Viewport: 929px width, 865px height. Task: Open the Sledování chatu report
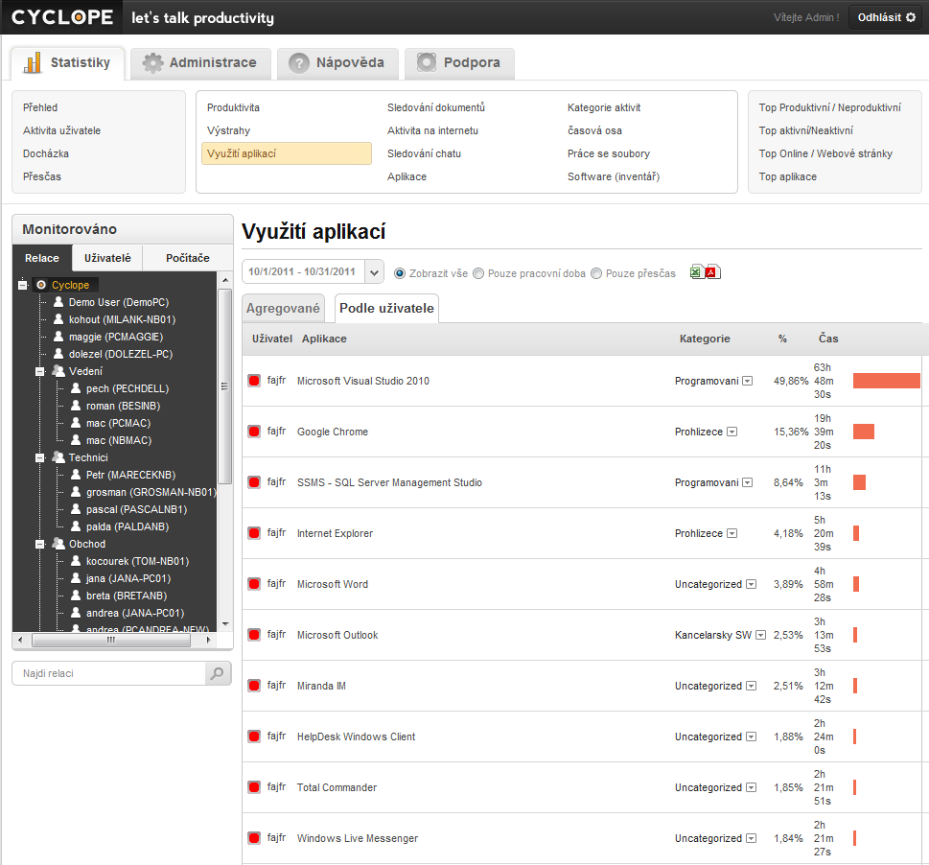(424, 153)
